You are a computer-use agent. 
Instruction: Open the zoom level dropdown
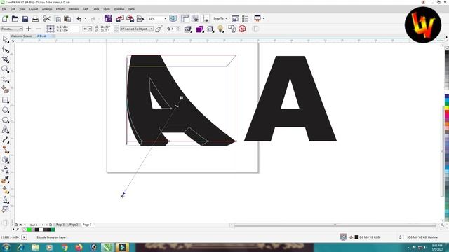(166, 19)
